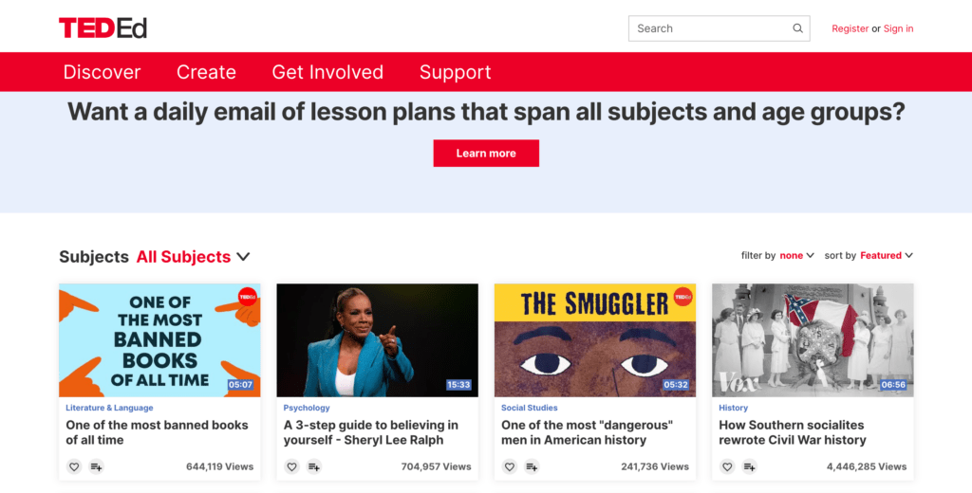The image size is (972, 493).
Task: Click the search magnifier icon
Action: [797, 28]
